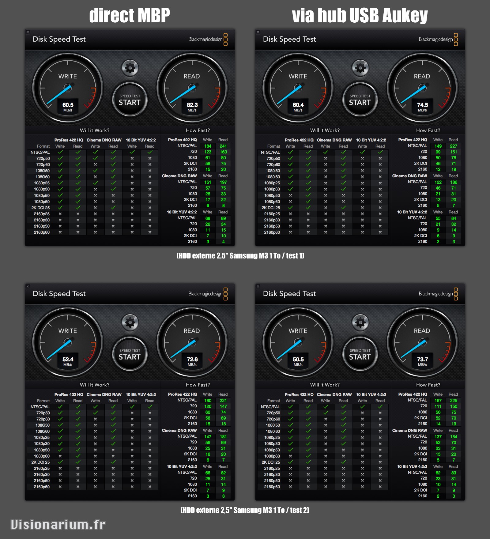Click the READ gauge reading 82.3 MB/s
490x539 pixels.
click(192, 88)
